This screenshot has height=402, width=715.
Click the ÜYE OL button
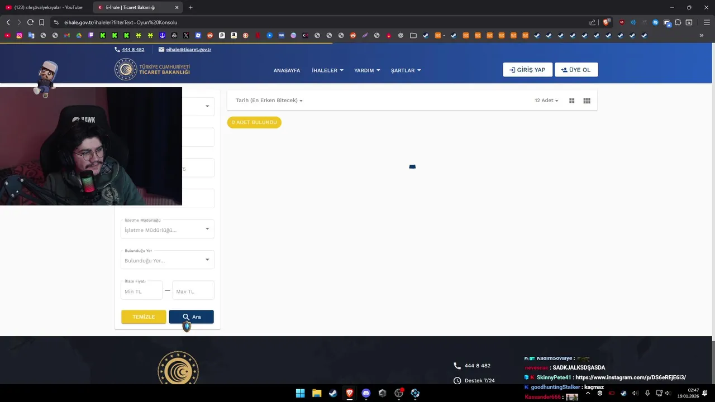click(x=576, y=70)
